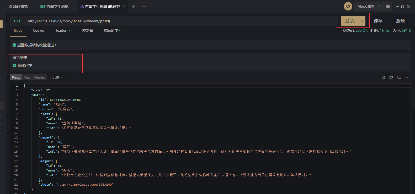Image resolution: width=415 pixels, height=194 pixels.
Task: Expand the Mock 服务 environment dropdown
Action: [369, 6]
